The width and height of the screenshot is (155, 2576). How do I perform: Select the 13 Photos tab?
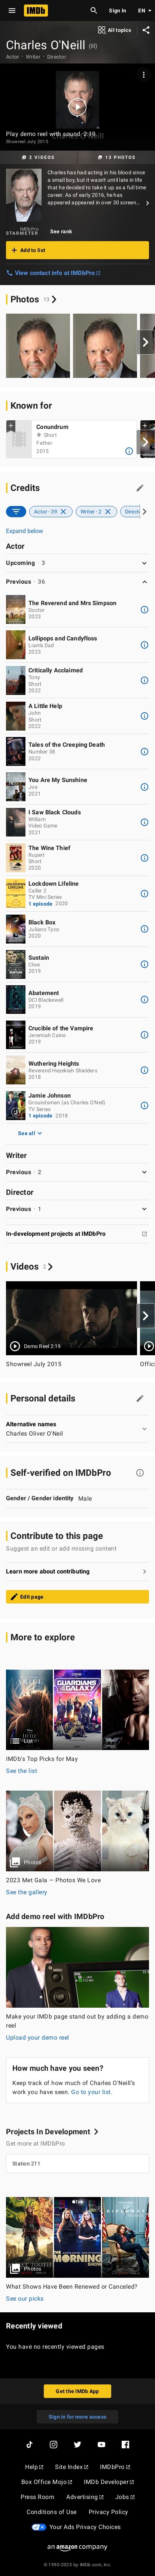pyautogui.click(x=116, y=157)
